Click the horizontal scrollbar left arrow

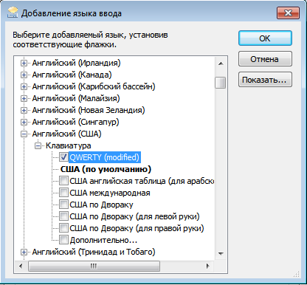(x=21, y=266)
